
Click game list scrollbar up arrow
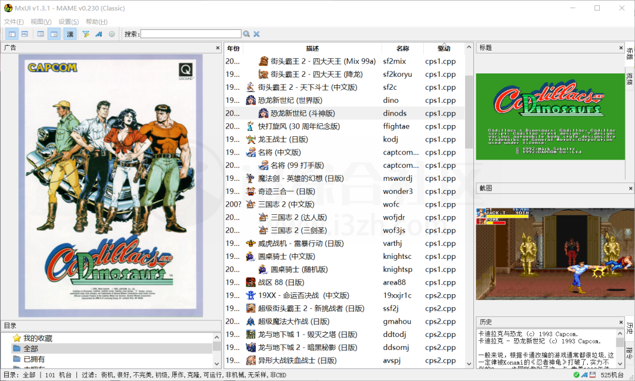[x=469, y=48]
